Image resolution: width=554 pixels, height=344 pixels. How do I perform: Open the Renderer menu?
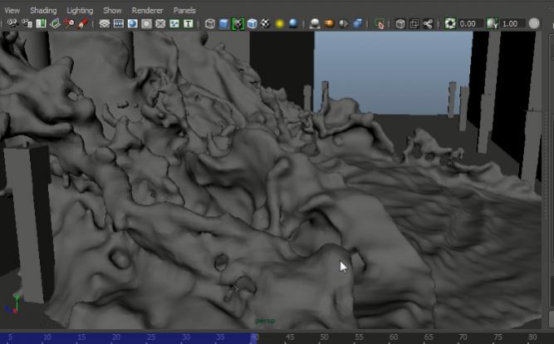point(147,10)
